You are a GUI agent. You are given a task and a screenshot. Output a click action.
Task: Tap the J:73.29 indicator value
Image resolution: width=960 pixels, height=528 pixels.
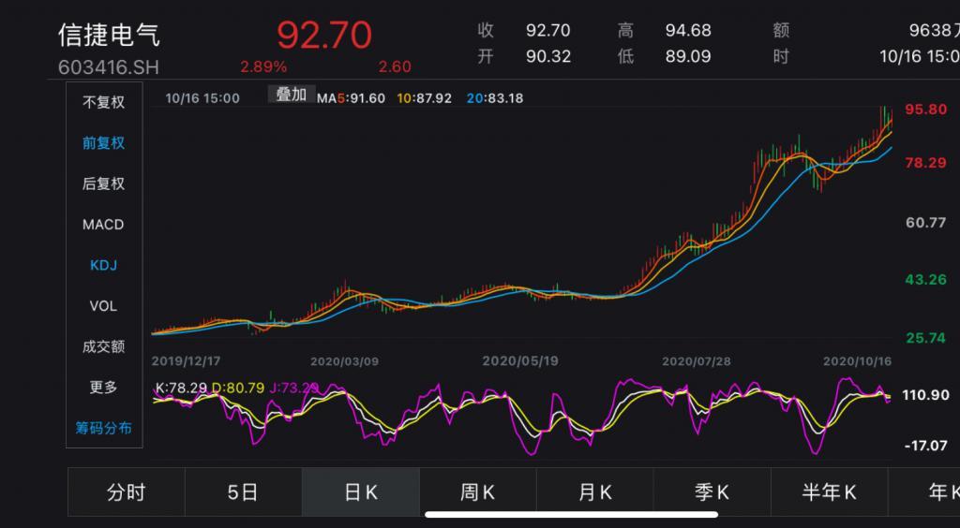[x=293, y=388]
